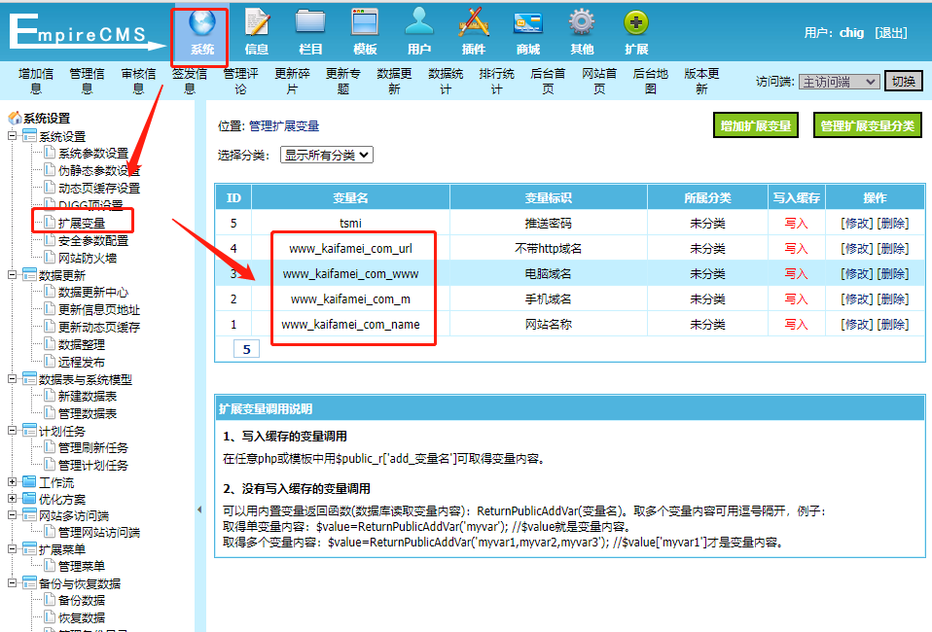Click the page icon beside 新建数据表

(x=50, y=396)
